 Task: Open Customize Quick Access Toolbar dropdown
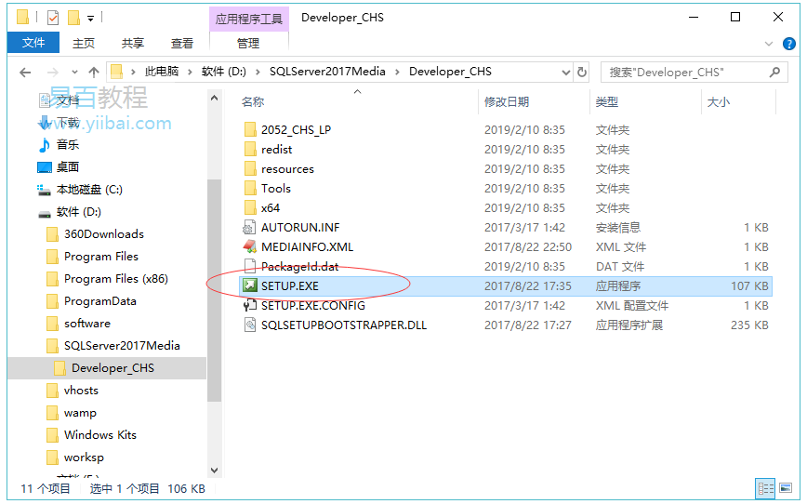pos(90,19)
